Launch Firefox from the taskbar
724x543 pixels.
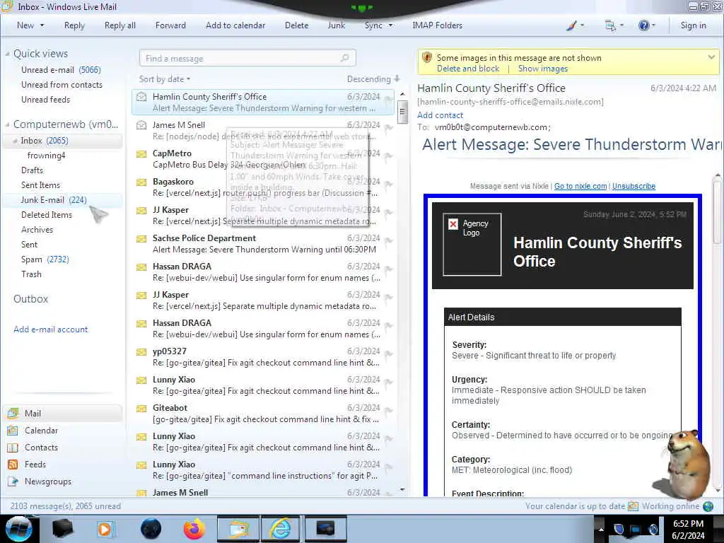[194, 529]
